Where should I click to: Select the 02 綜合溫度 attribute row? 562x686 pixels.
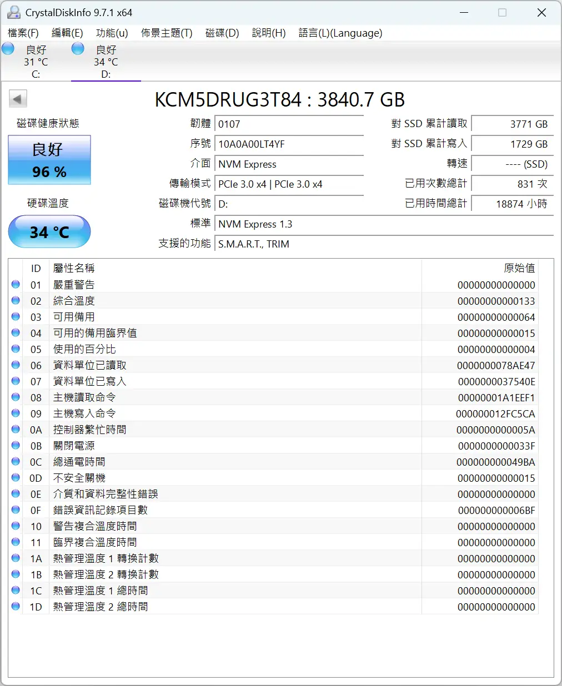click(x=222, y=301)
